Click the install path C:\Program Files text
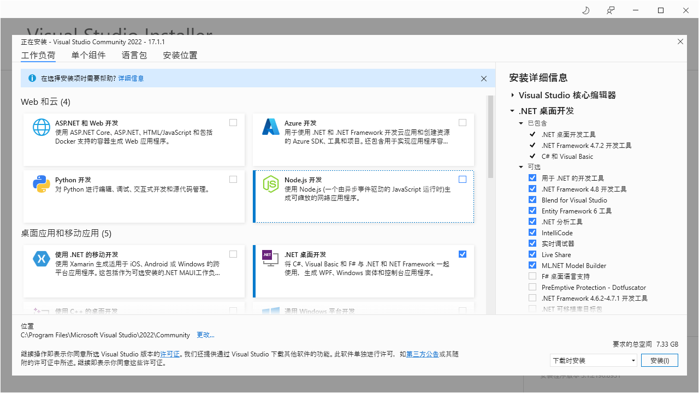Image resolution: width=699 pixels, height=393 pixels. (105, 335)
